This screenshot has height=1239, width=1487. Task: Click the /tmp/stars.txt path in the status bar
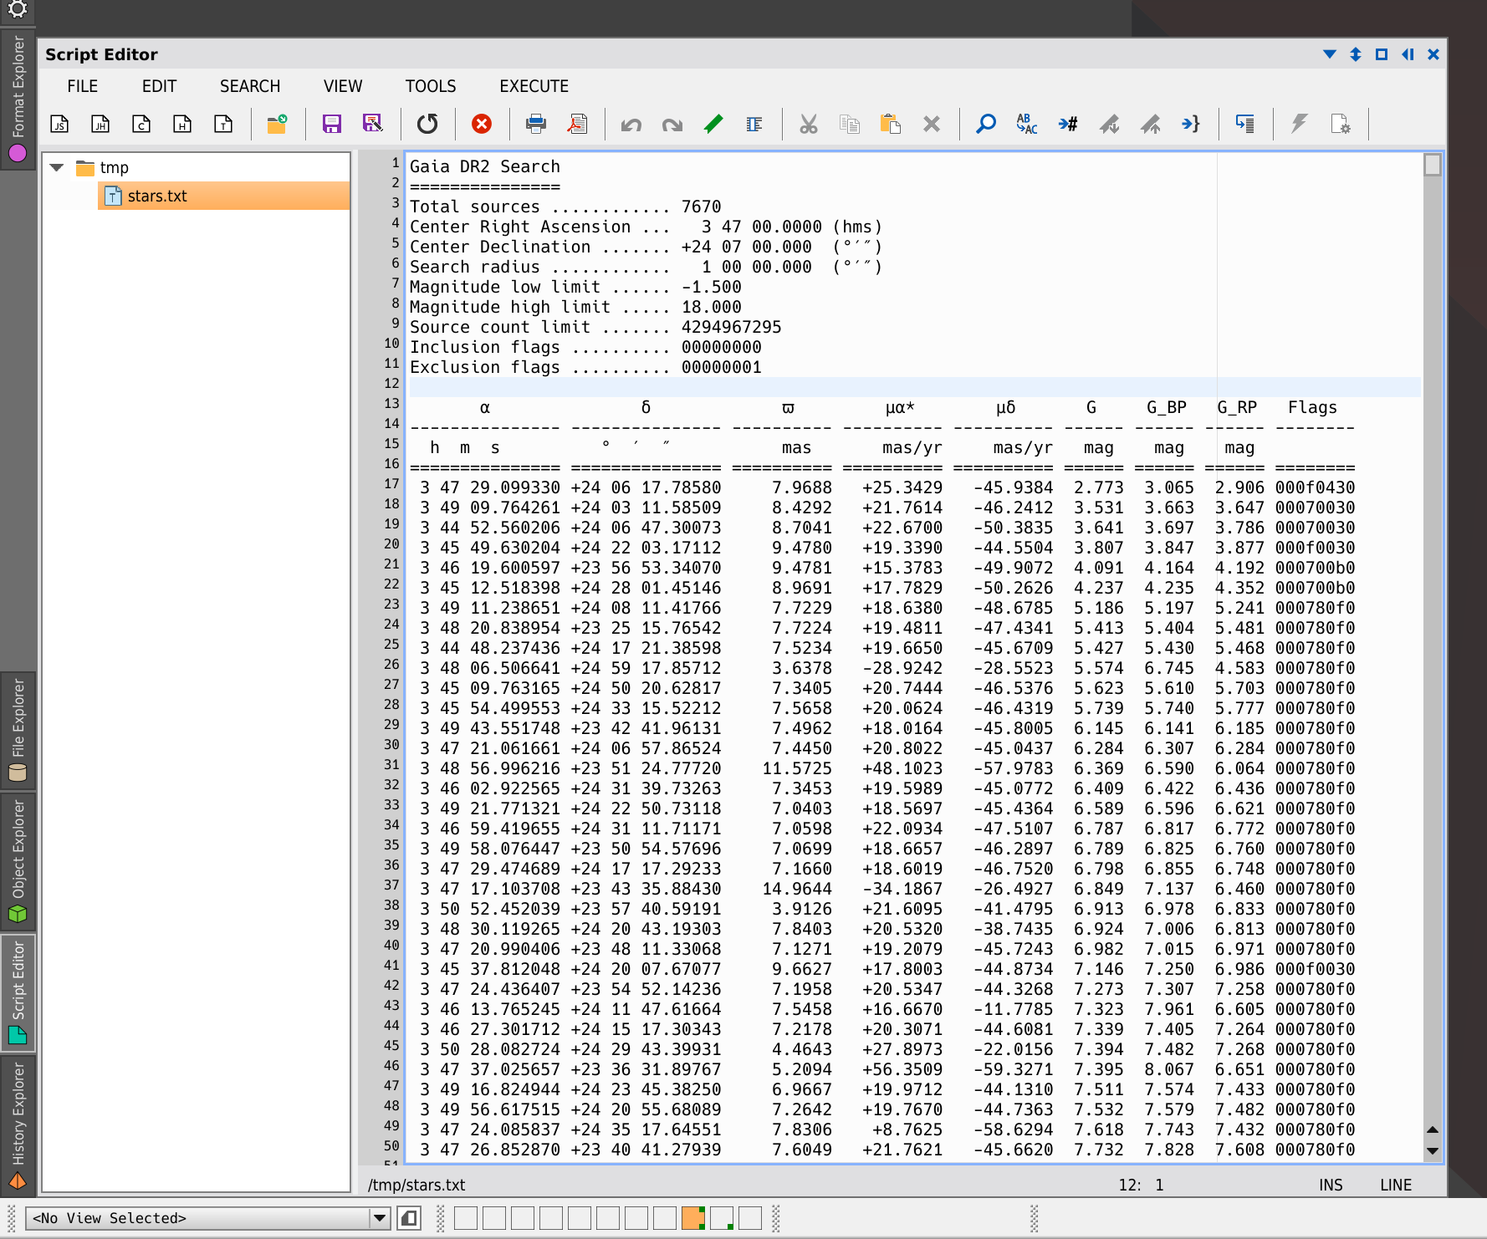coord(416,1185)
